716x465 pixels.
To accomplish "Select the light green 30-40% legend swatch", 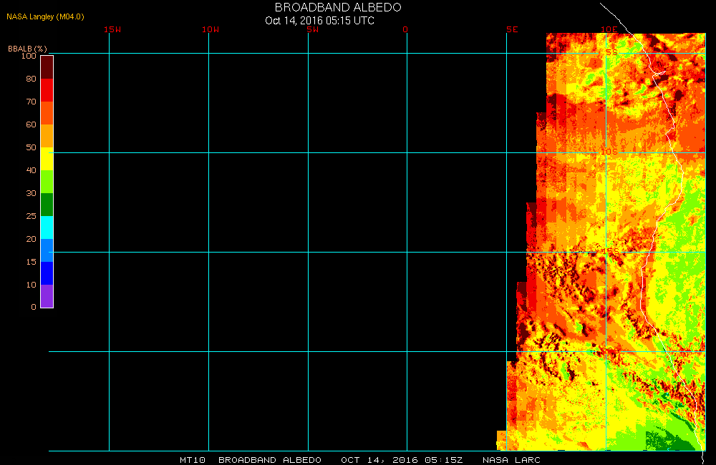I will (47, 182).
